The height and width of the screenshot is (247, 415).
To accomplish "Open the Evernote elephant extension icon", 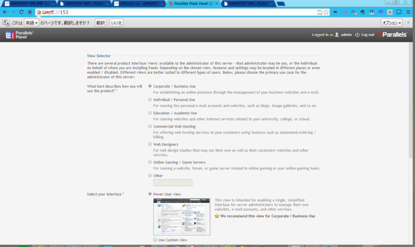I will (x=363, y=12).
